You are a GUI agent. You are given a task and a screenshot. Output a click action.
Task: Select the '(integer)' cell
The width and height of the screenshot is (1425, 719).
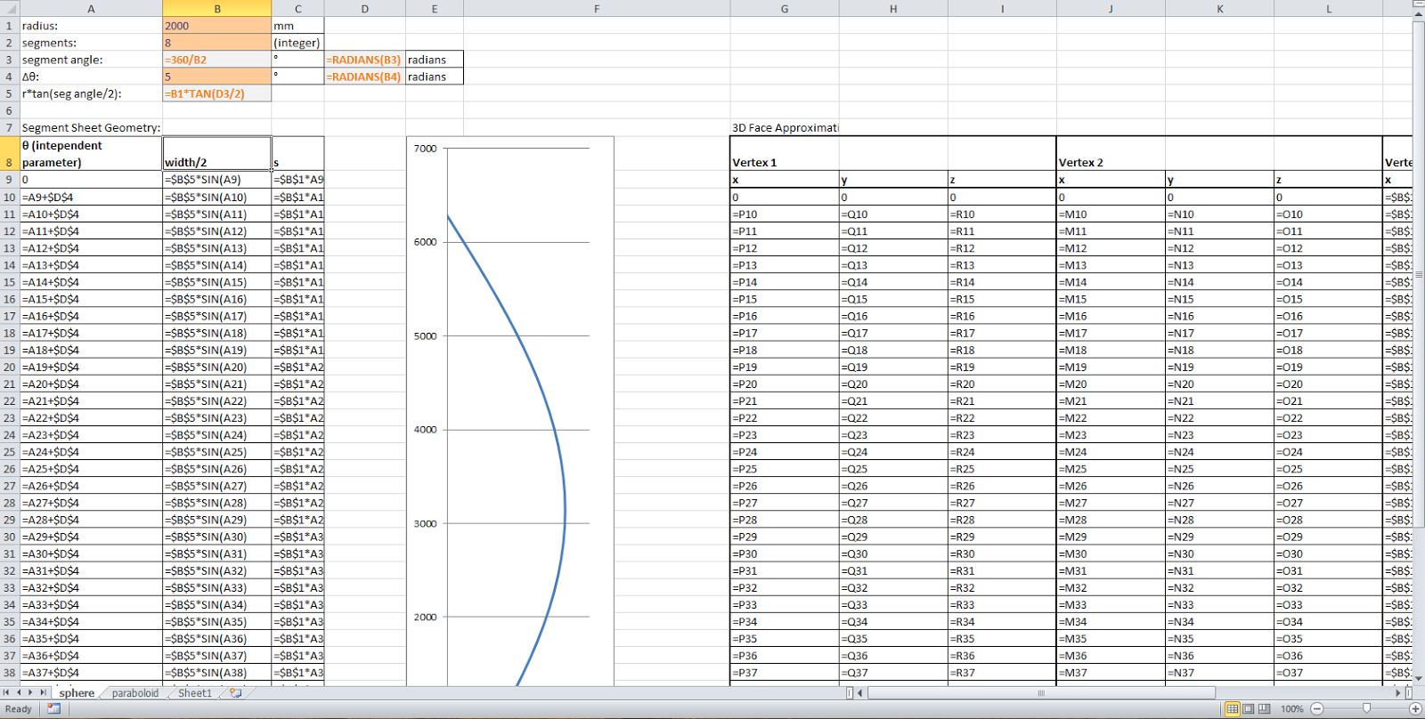click(297, 43)
